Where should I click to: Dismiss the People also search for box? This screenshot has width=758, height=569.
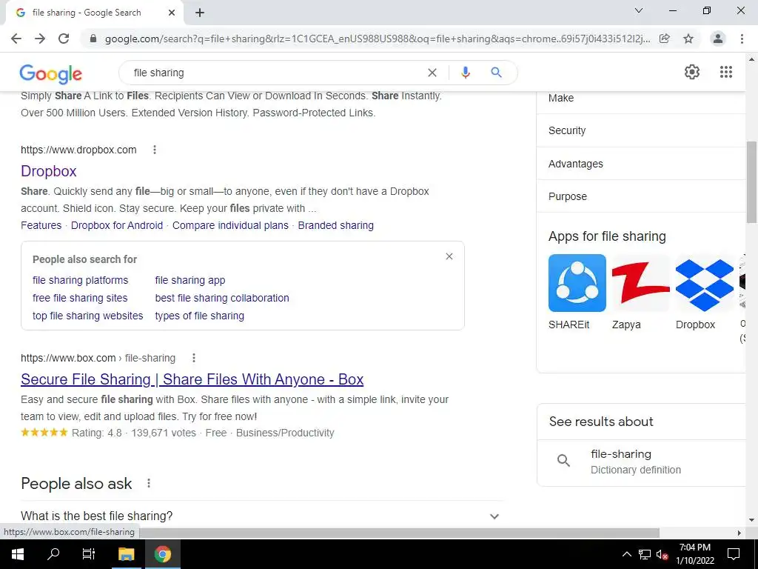click(449, 256)
